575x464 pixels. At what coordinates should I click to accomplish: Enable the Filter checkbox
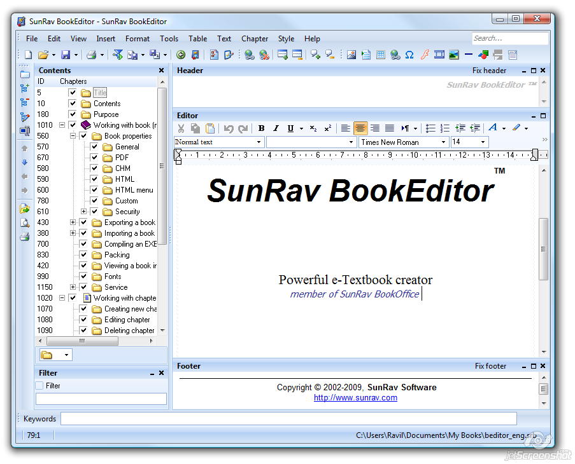(x=39, y=386)
